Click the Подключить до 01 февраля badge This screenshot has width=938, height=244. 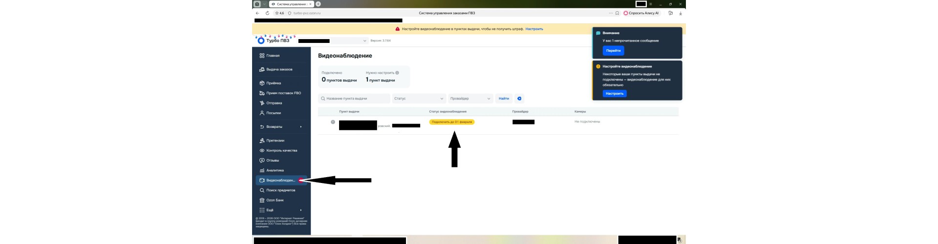click(x=452, y=122)
